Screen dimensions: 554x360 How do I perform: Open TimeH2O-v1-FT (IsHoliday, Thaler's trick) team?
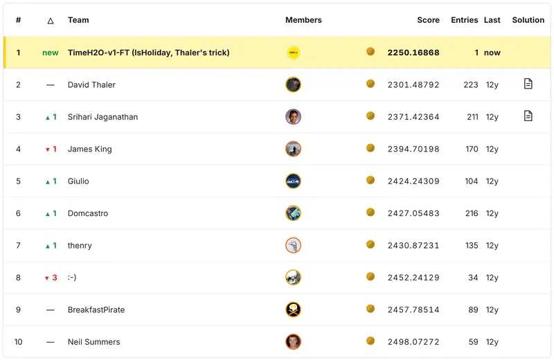[148, 53]
